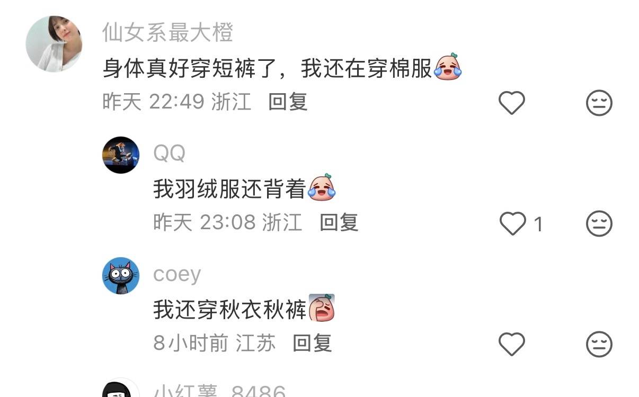Image resolution: width=639 pixels, height=397 pixels.
Task: Dislike the 仙女系最大橙 comment with the face icon
Action: (599, 103)
